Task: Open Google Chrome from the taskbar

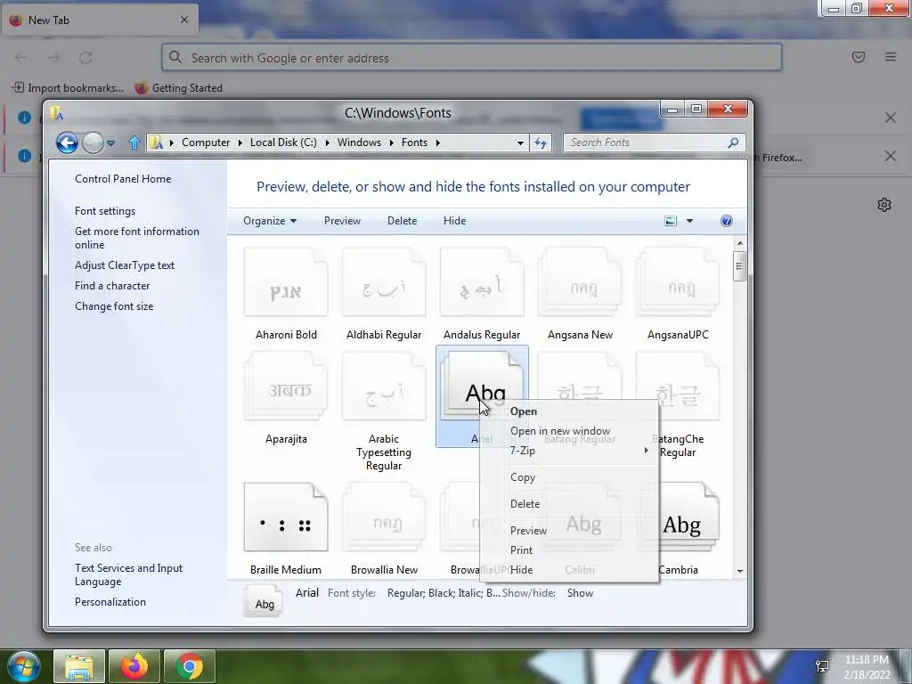Action: pyautogui.click(x=189, y=666)
